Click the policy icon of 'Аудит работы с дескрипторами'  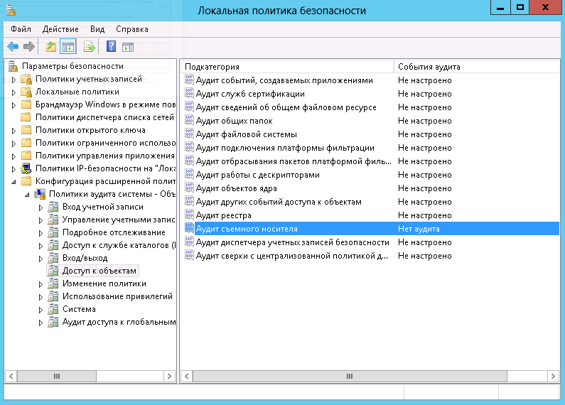tap(189, 174)
